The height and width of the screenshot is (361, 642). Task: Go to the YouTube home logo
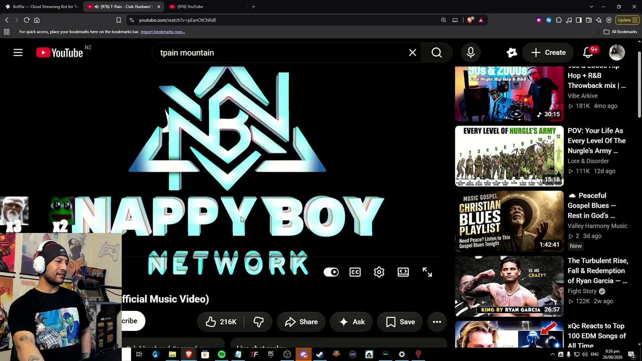pyautogui.click(x=60, y=53)
